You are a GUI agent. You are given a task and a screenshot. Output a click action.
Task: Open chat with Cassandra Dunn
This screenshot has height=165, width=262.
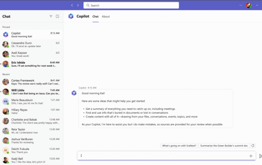(31, 45)
